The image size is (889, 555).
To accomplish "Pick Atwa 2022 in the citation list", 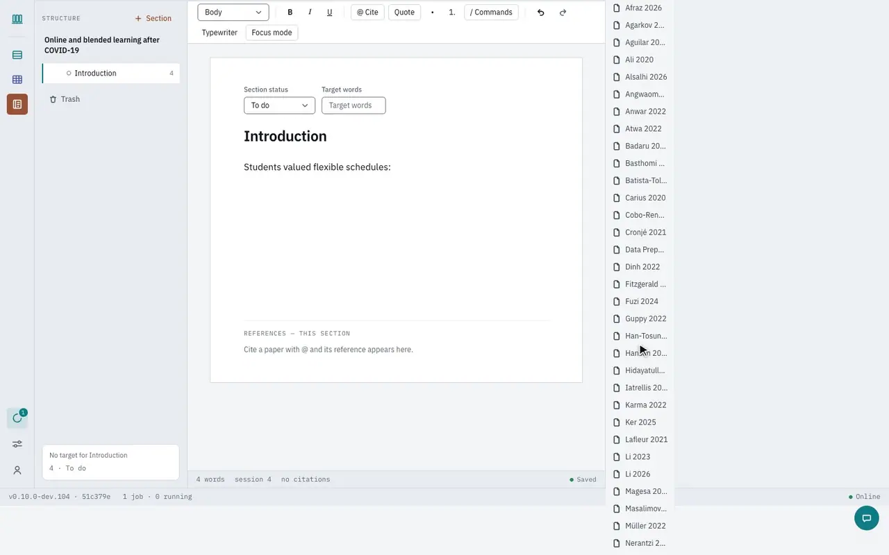I will [640, 129].
